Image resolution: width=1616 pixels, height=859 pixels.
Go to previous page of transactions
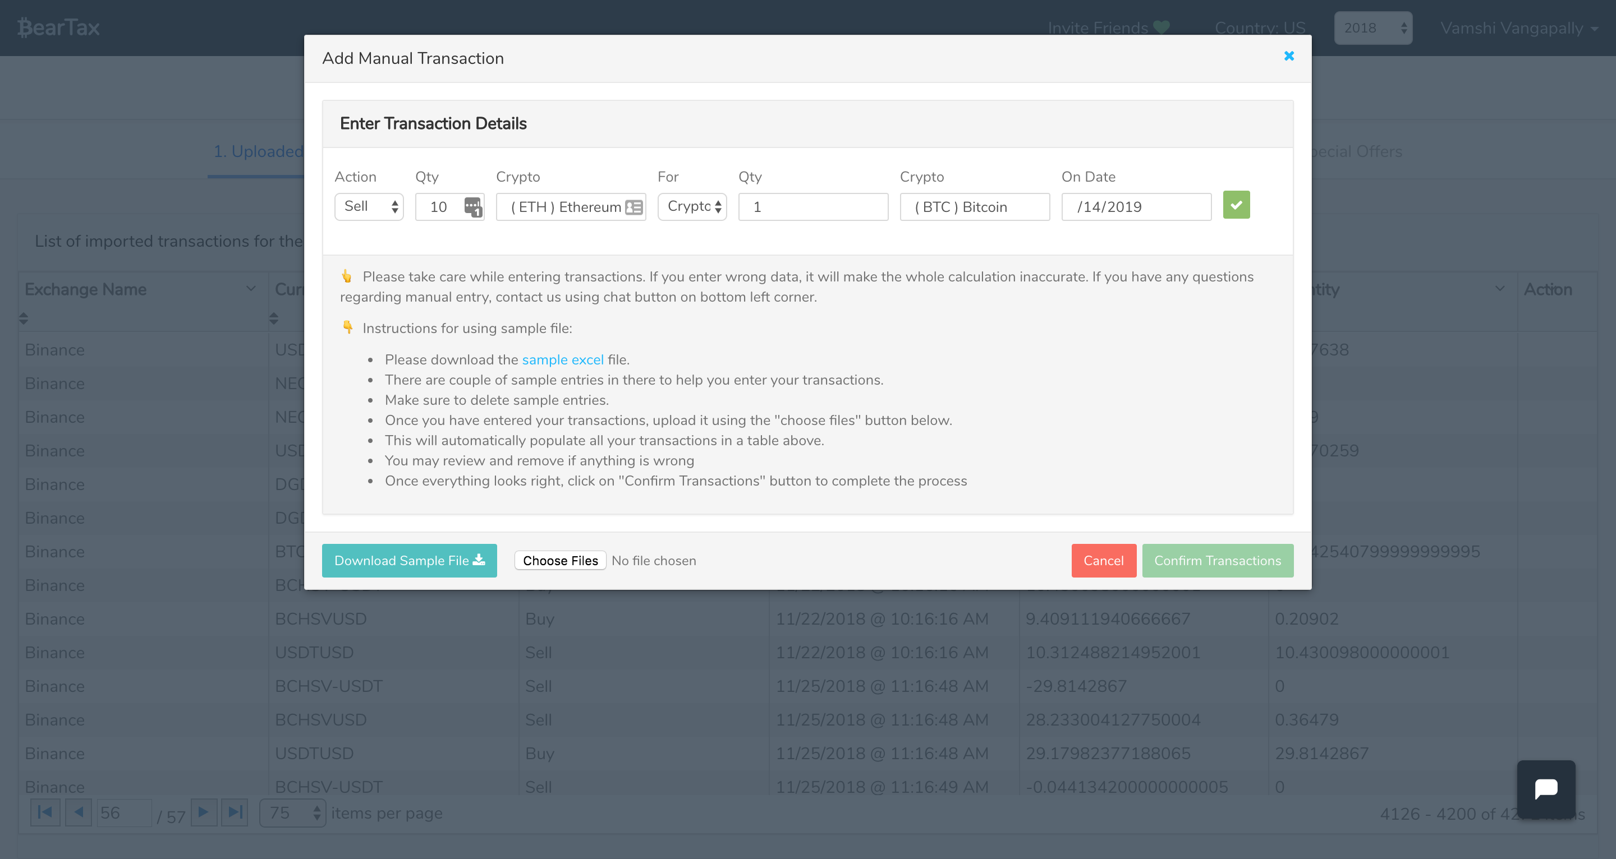tap(79, 812)
